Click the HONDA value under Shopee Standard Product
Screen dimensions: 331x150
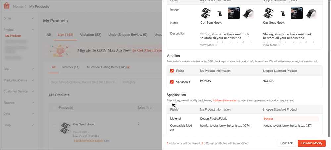[268, 81]
